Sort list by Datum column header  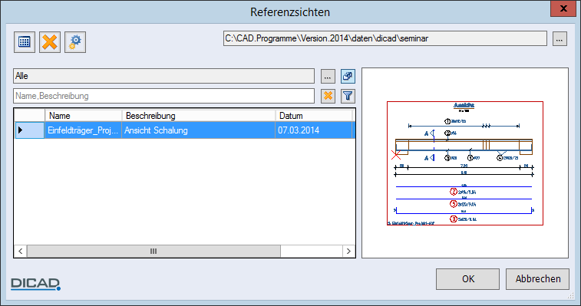[314, 116]
